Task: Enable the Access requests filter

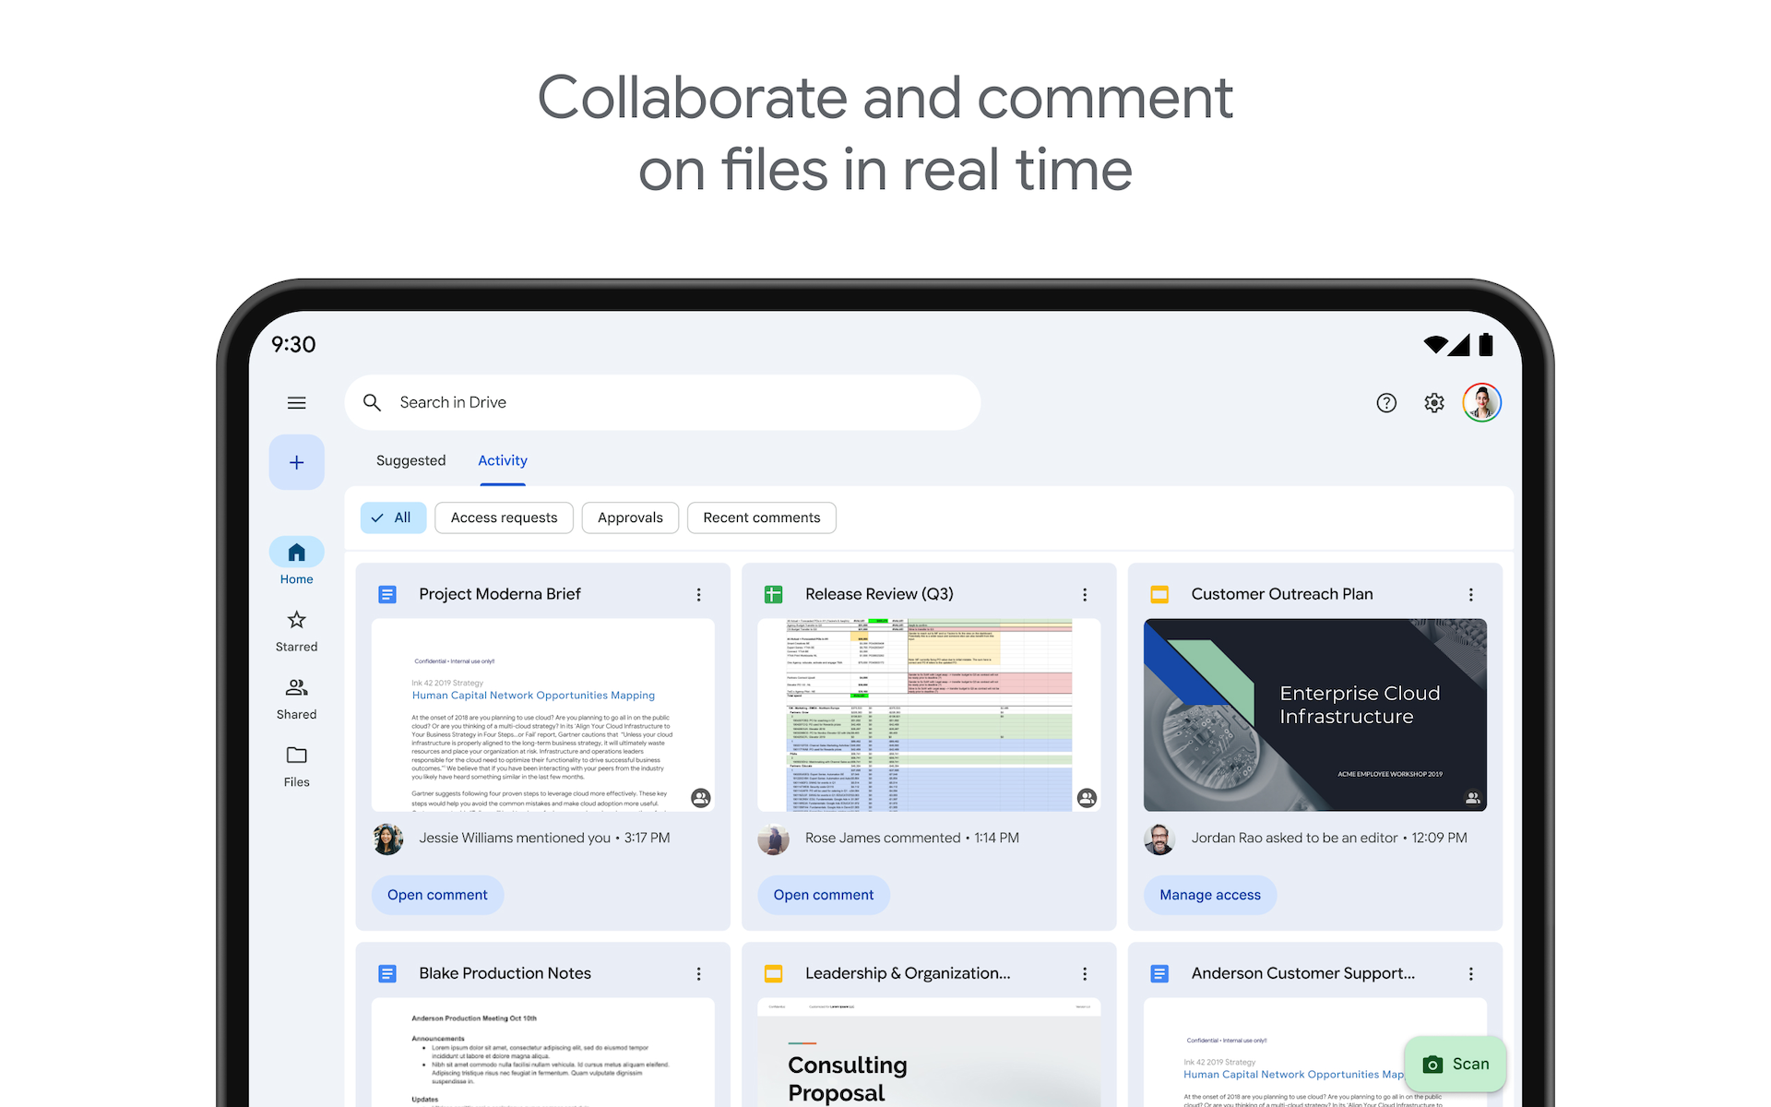Action: 504,518
